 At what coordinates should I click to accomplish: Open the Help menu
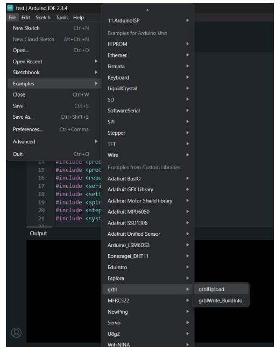pos(78,18)
